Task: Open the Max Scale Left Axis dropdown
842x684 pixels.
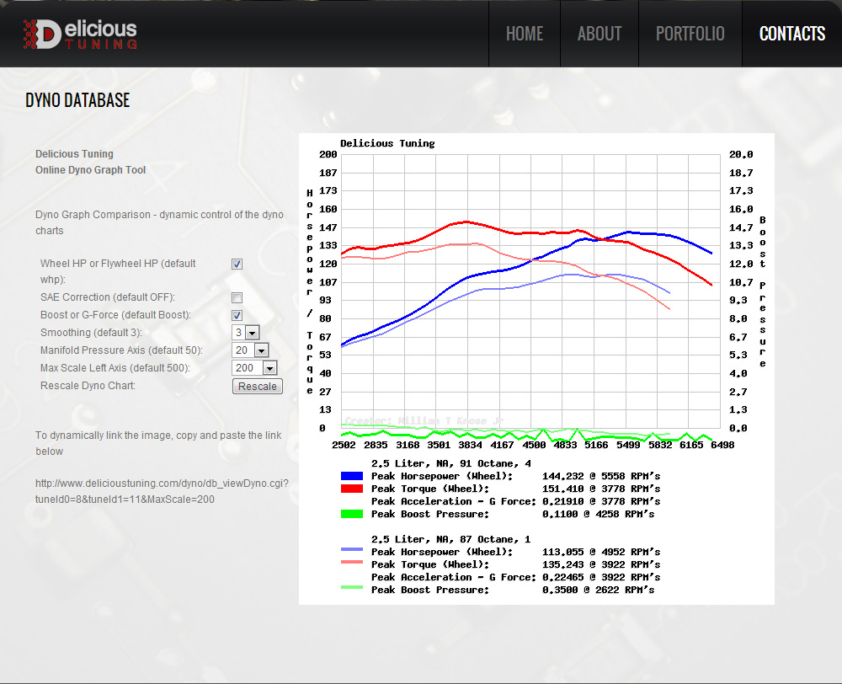Action: coord(254,368)
